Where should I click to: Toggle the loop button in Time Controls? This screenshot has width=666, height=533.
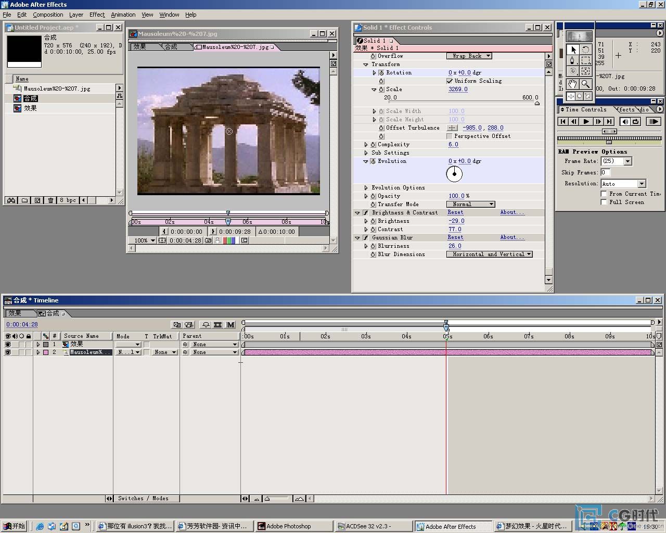pos(636,121)
